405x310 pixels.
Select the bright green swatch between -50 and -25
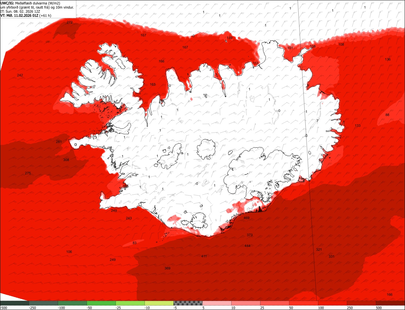click(x=101, y=303)
